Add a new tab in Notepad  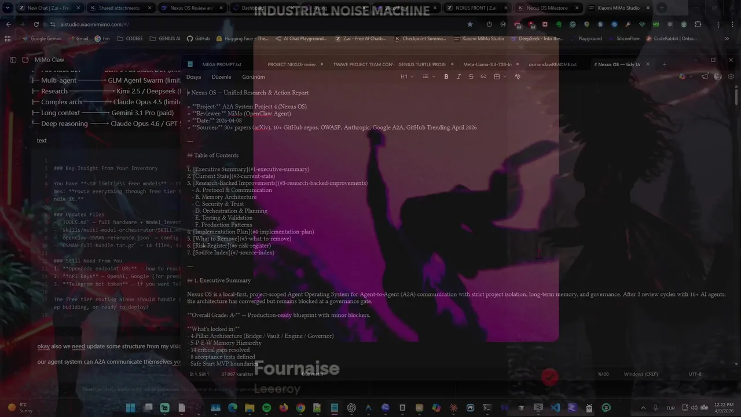(x=665, y=64)
